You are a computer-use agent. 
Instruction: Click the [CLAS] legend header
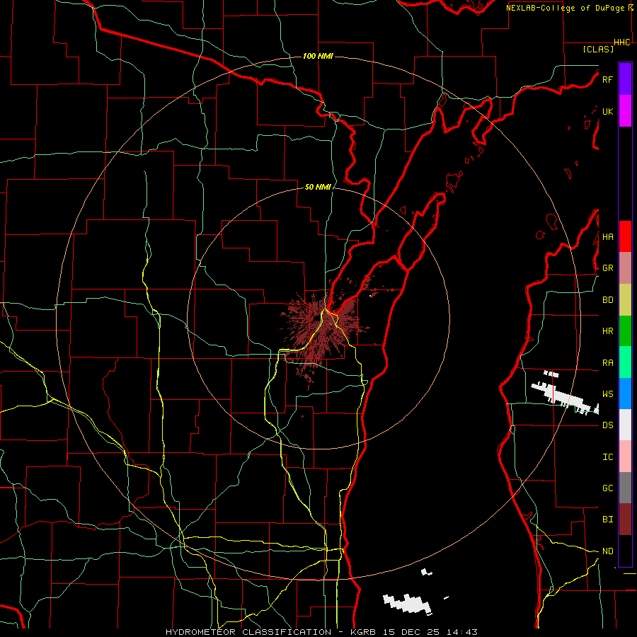tap(598, 49)
